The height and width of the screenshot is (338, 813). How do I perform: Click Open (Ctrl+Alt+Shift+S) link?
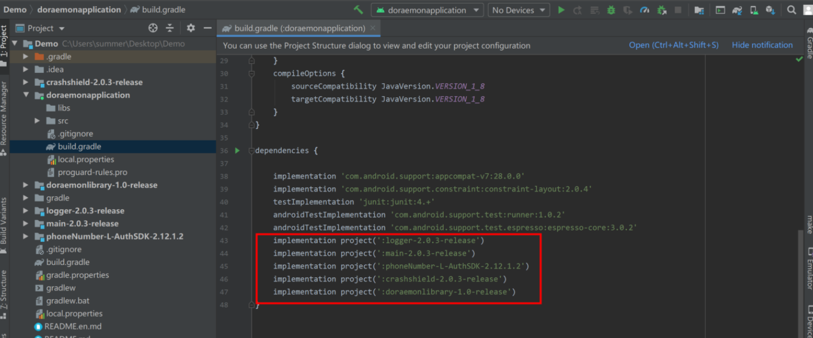tap(674, 45)
